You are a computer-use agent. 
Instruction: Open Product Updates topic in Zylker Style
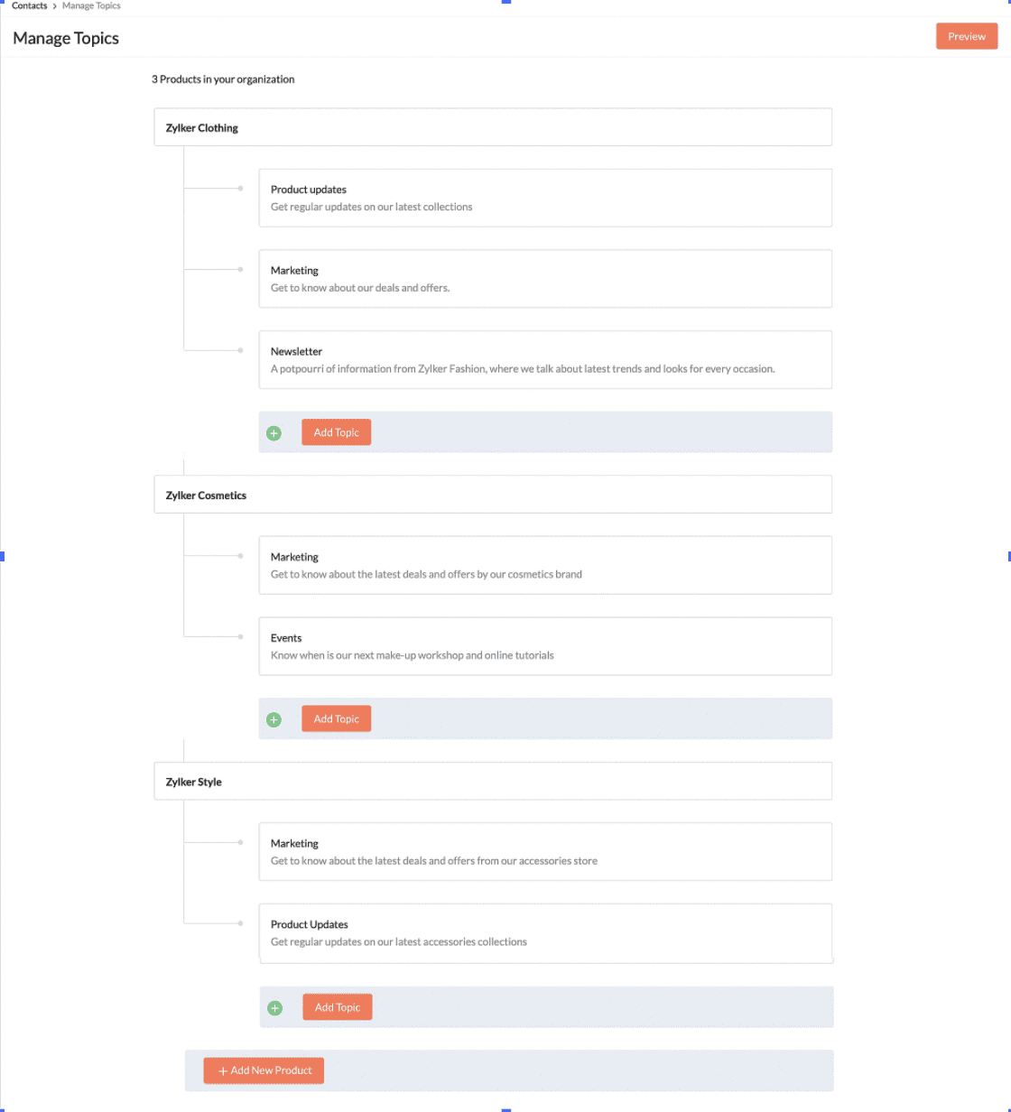coord(545,932)
